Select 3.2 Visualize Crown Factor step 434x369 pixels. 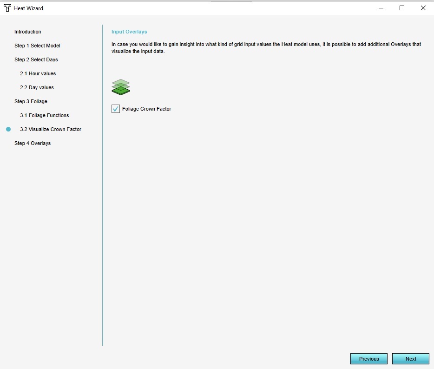coord(51,129)
